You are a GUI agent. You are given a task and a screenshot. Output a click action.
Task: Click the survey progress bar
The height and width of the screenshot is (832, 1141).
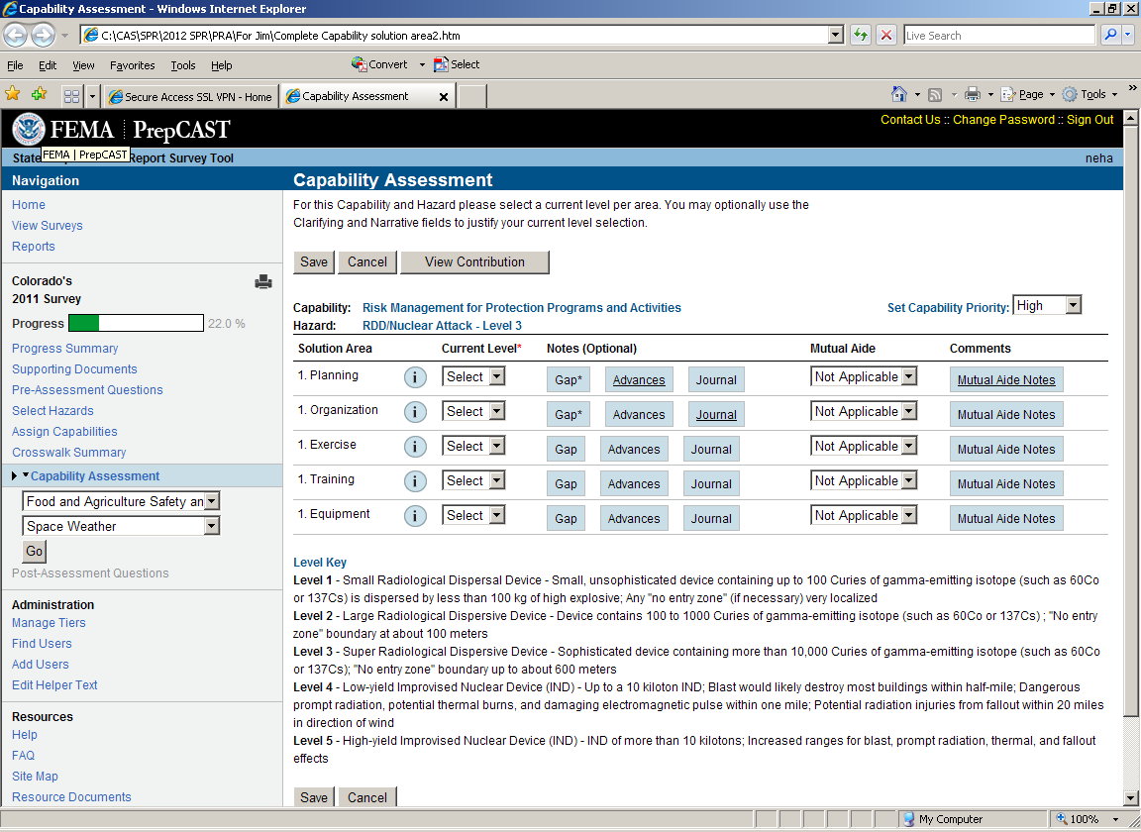(x=136, y=324)
